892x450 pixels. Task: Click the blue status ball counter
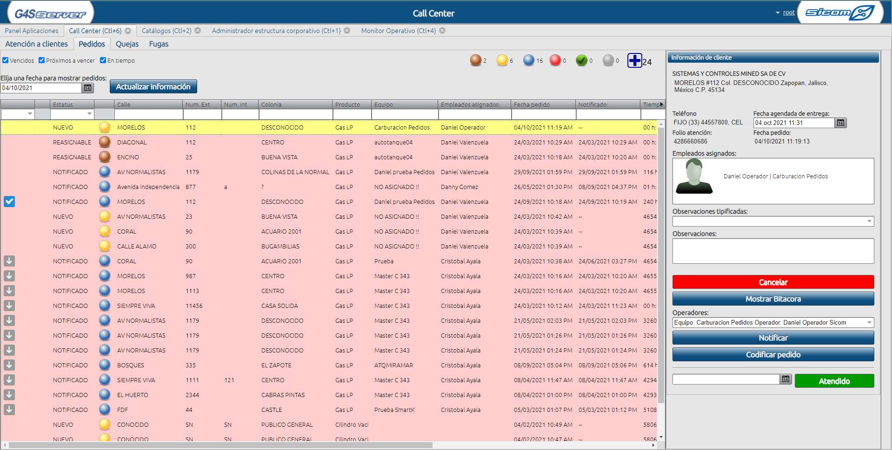pyautogui.click(x=529, y=60)
